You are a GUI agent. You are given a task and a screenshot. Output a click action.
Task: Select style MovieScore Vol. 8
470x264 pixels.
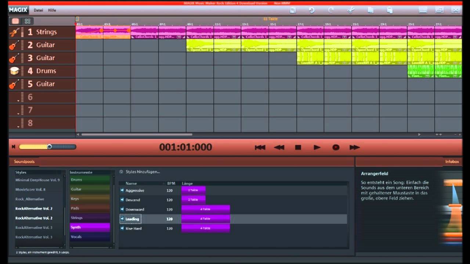(30, 190)
